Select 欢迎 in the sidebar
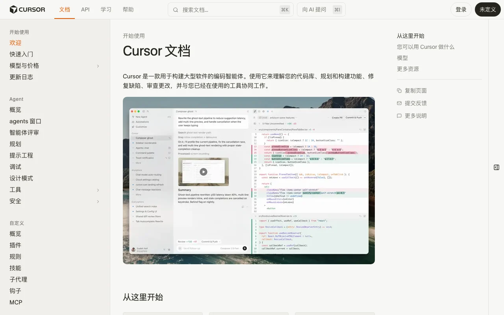Image resolution: width=504 pixels, height=315 pixels. [x=15, y=43]
